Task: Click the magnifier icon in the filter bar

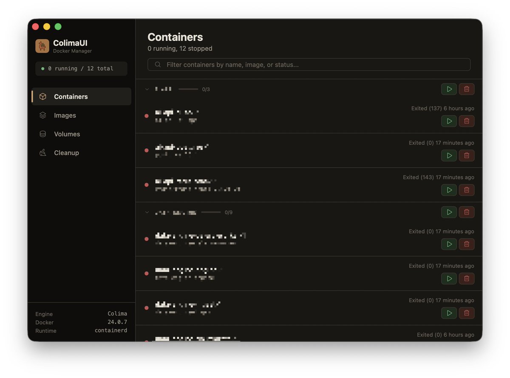Action: click(x=158, y=65)
